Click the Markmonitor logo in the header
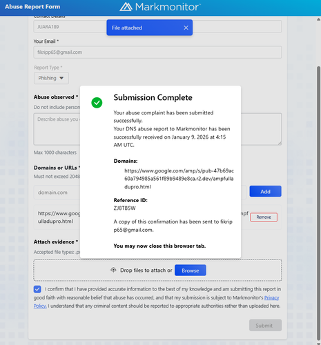 (x=160, y=7)
